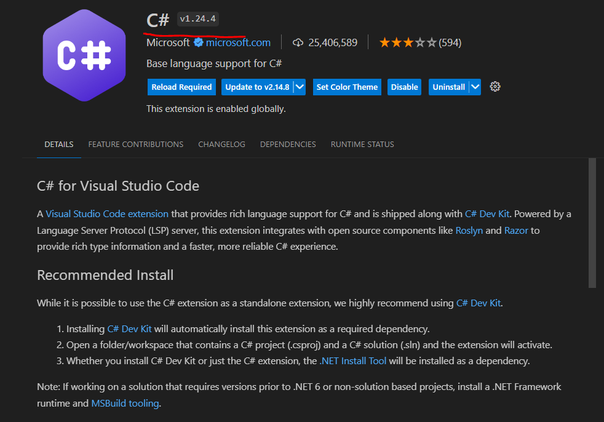Select the Dependencies tab

click(288, 144)
